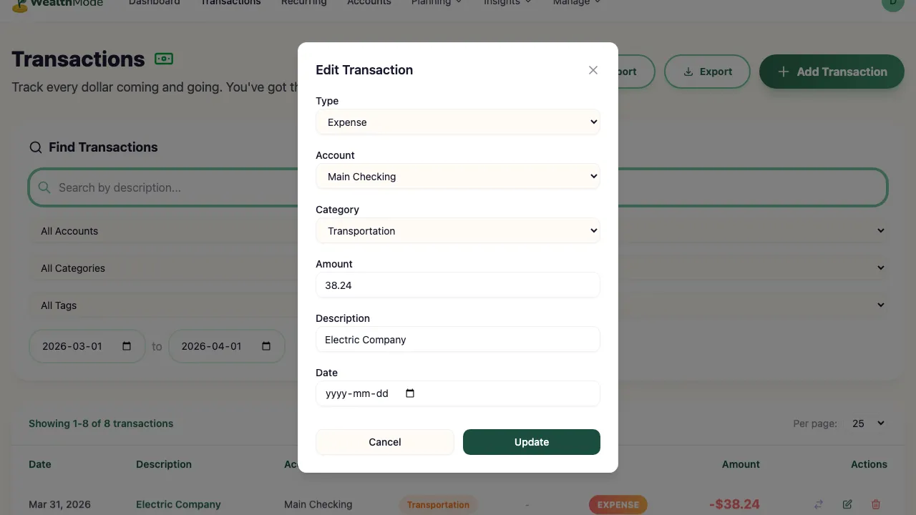Open the user avatar menu
Image resolution: width=916 pixels, height=515 pixels.
click(x=892, y=4)
